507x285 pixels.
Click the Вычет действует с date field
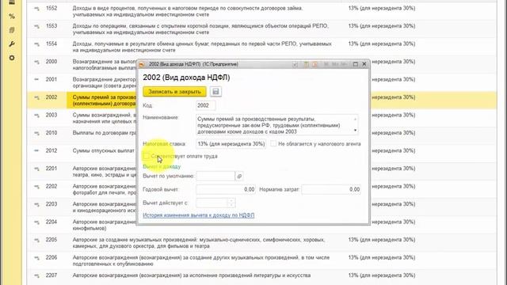pos(212,203)
